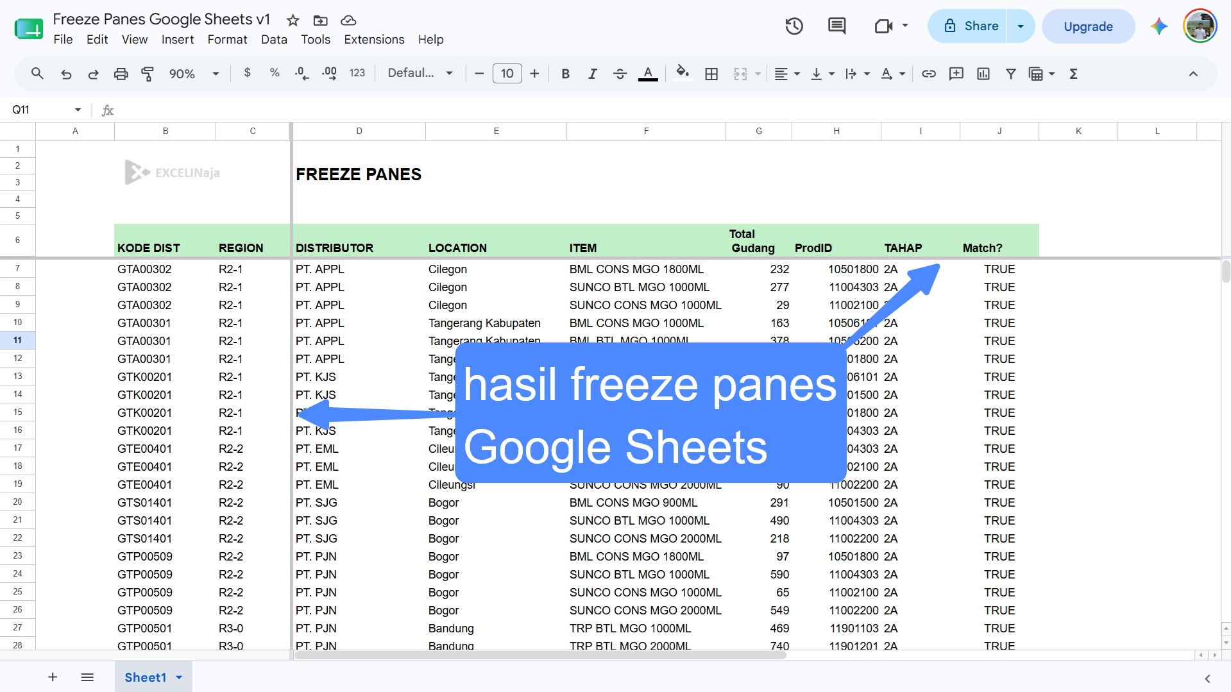The width and height of the screenshot is (1231, 692).
Task: Click the Merge cells icon
Action: [x=740, y=74]
